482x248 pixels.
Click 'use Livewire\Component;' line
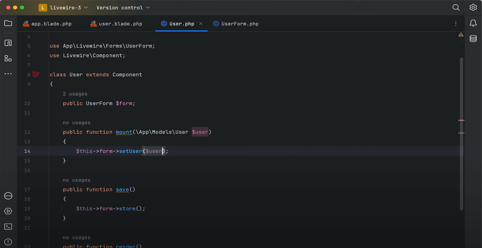(87, 55)
